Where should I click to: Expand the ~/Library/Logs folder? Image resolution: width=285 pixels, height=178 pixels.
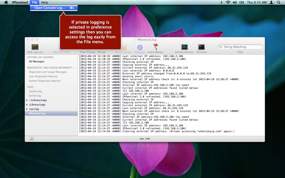click(27, 100)
